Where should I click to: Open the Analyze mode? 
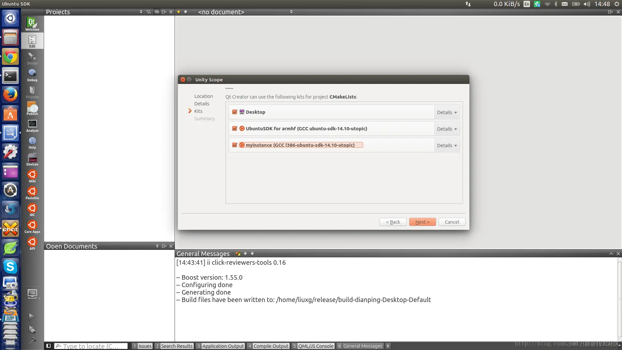pyautogui.click(x=32, y=126)
